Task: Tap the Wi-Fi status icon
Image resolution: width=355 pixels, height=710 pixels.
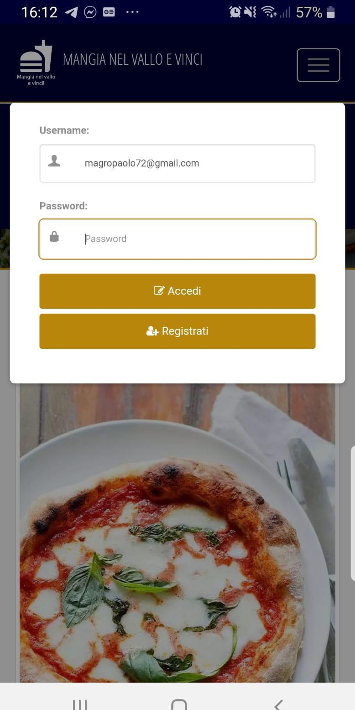Action: (x=268, y=12)
